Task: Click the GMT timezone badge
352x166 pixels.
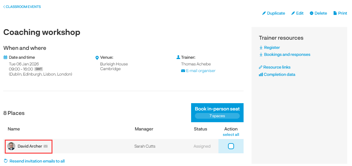Action: [38, 69]
